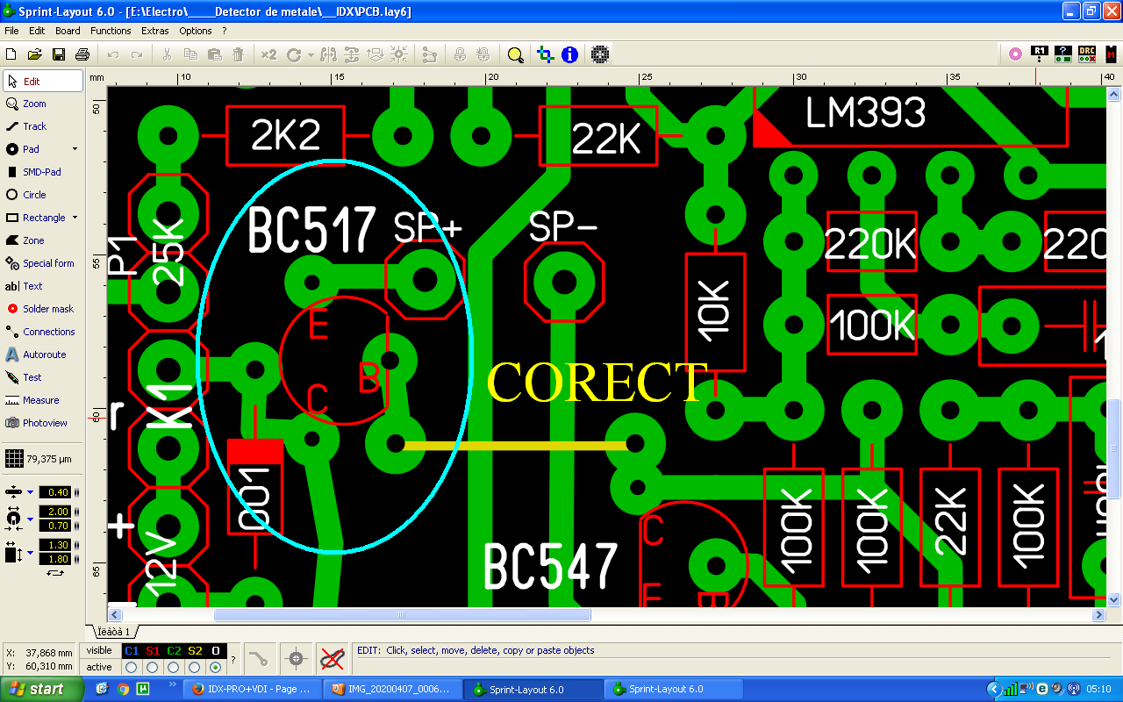Set layer C2 as active
1123x702 pixels.
point(174,667)
